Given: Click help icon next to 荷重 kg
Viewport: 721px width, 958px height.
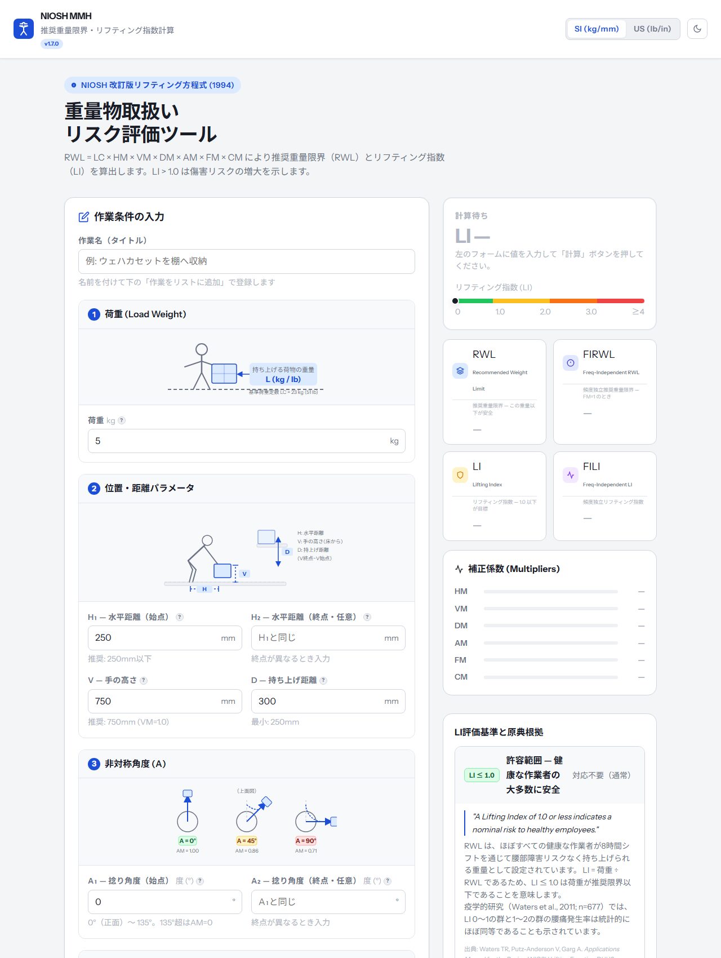Looking at the screenshot, I should click(x=122, y=420).
